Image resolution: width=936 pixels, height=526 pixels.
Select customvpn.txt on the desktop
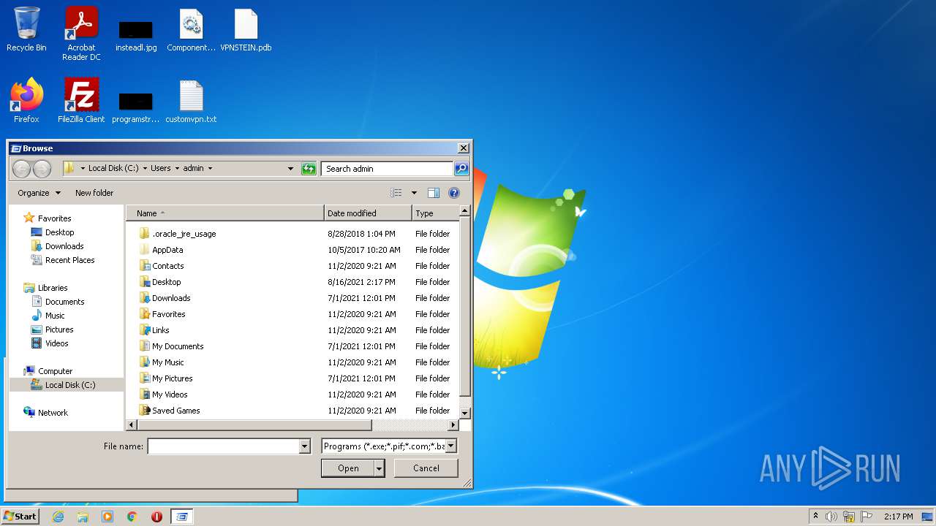click(191, 102)
